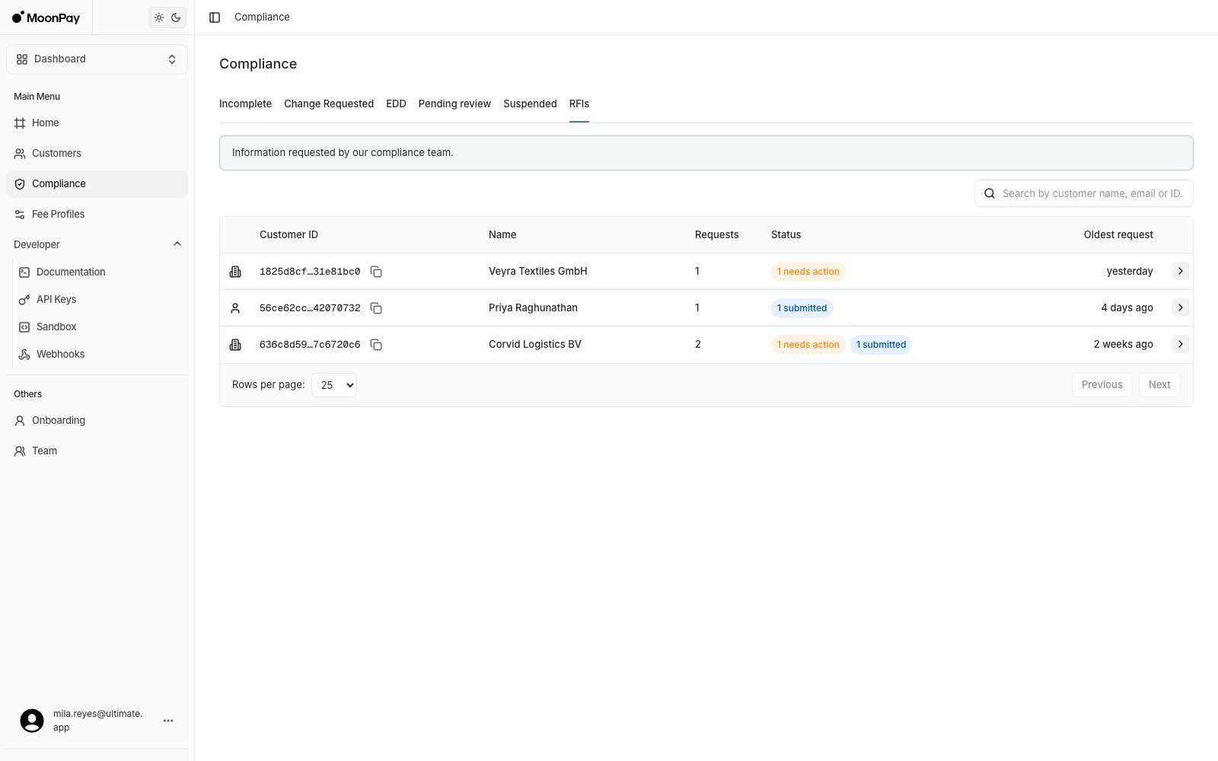Copy customer ID 56ce62cc…42070732
The width and height of the screenshot is (1218, 761).
[x=376, y=308]
